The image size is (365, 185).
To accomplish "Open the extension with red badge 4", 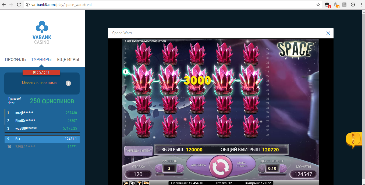I will click(327, 5).
